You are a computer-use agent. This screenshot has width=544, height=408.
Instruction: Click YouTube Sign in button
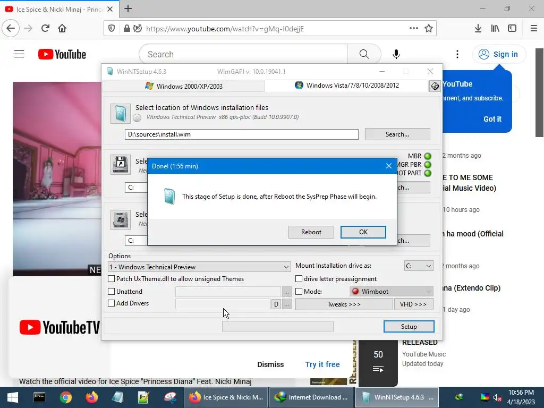pos(498,54)
